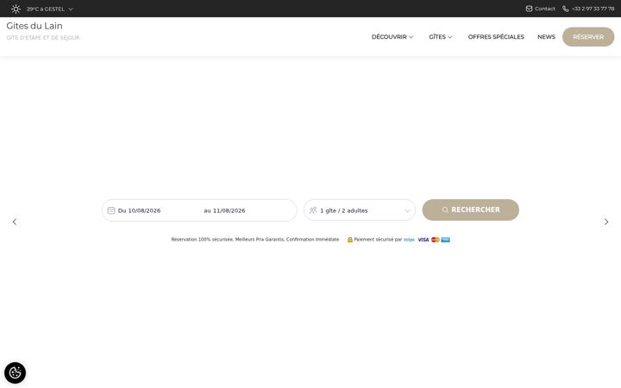Viewport: 621px width, 388px height.
Task: Set the departure date au 11/08/2026
Action: 224,210
